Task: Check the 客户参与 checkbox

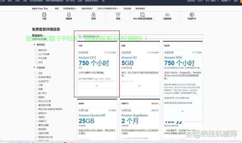Action: (x=36, y=93)
